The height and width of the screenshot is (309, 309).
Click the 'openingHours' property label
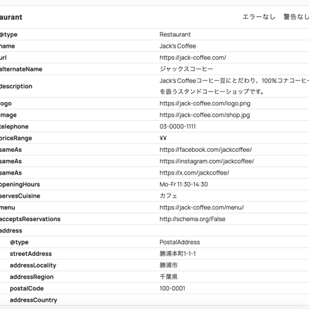pos(19,185)
